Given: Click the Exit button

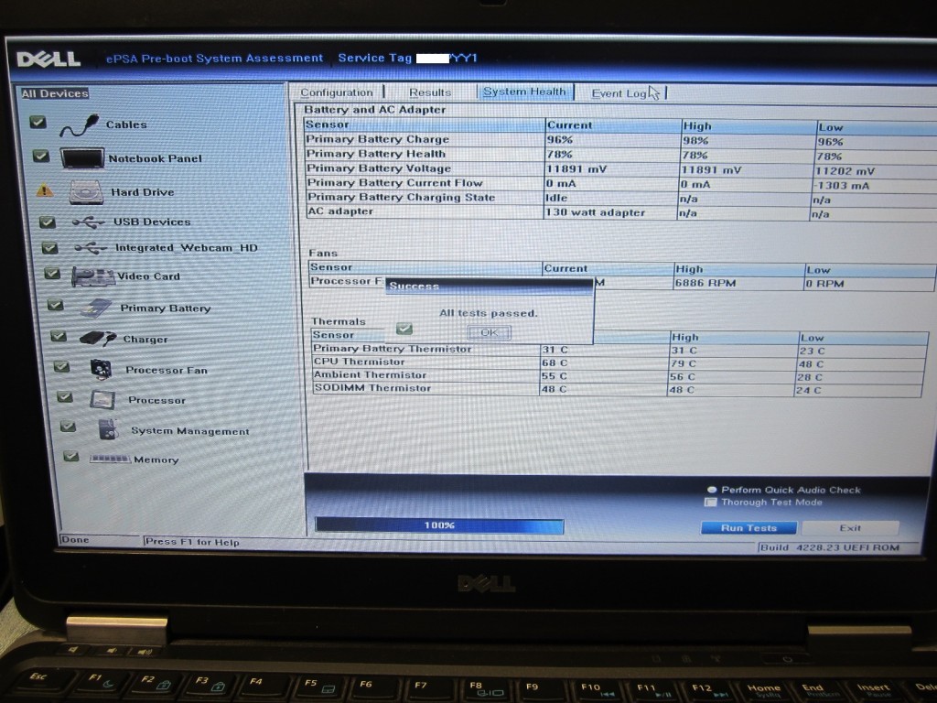Looking at the screenshot, I should point(850,528).
